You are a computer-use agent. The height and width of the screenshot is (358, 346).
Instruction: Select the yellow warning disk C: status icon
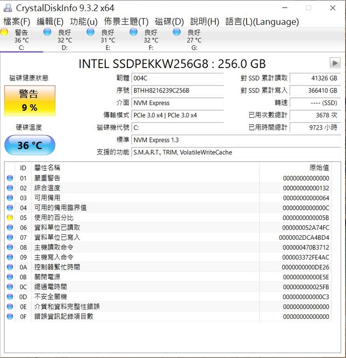pyautogui.click(x=4, y=32)
